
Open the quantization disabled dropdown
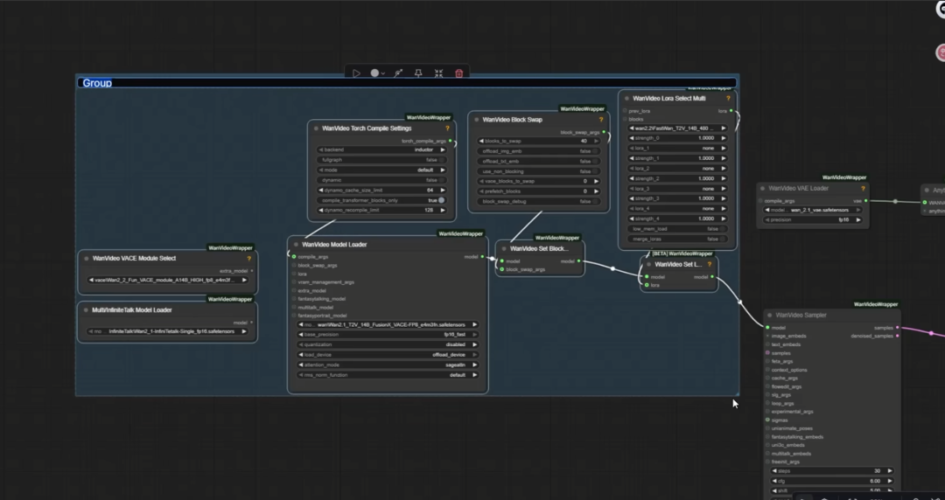(388, 344)
